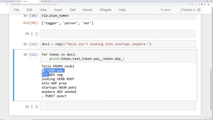Click the Trusted notebook button
Viewport: 213px width, 120px height.
pyautogui.click(x=165, y=10)
